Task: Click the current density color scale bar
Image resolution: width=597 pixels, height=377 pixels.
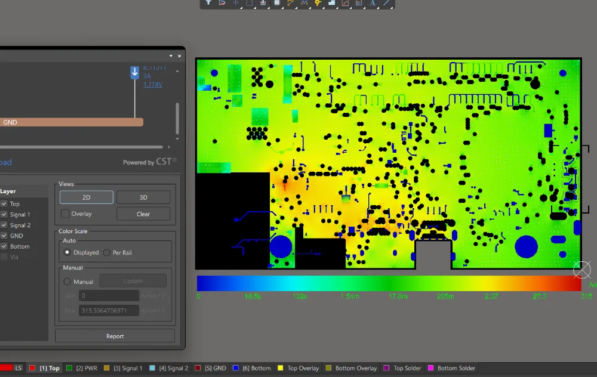Action: click(389, 283)
